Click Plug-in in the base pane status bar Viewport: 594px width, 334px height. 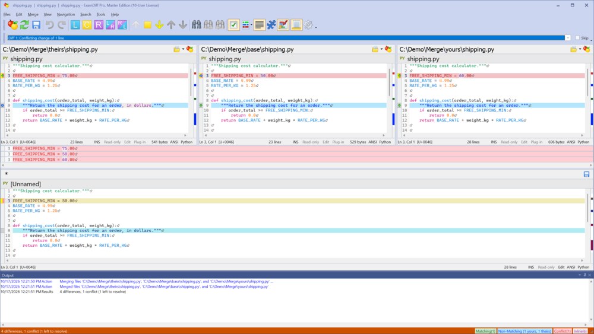[338, 142]
